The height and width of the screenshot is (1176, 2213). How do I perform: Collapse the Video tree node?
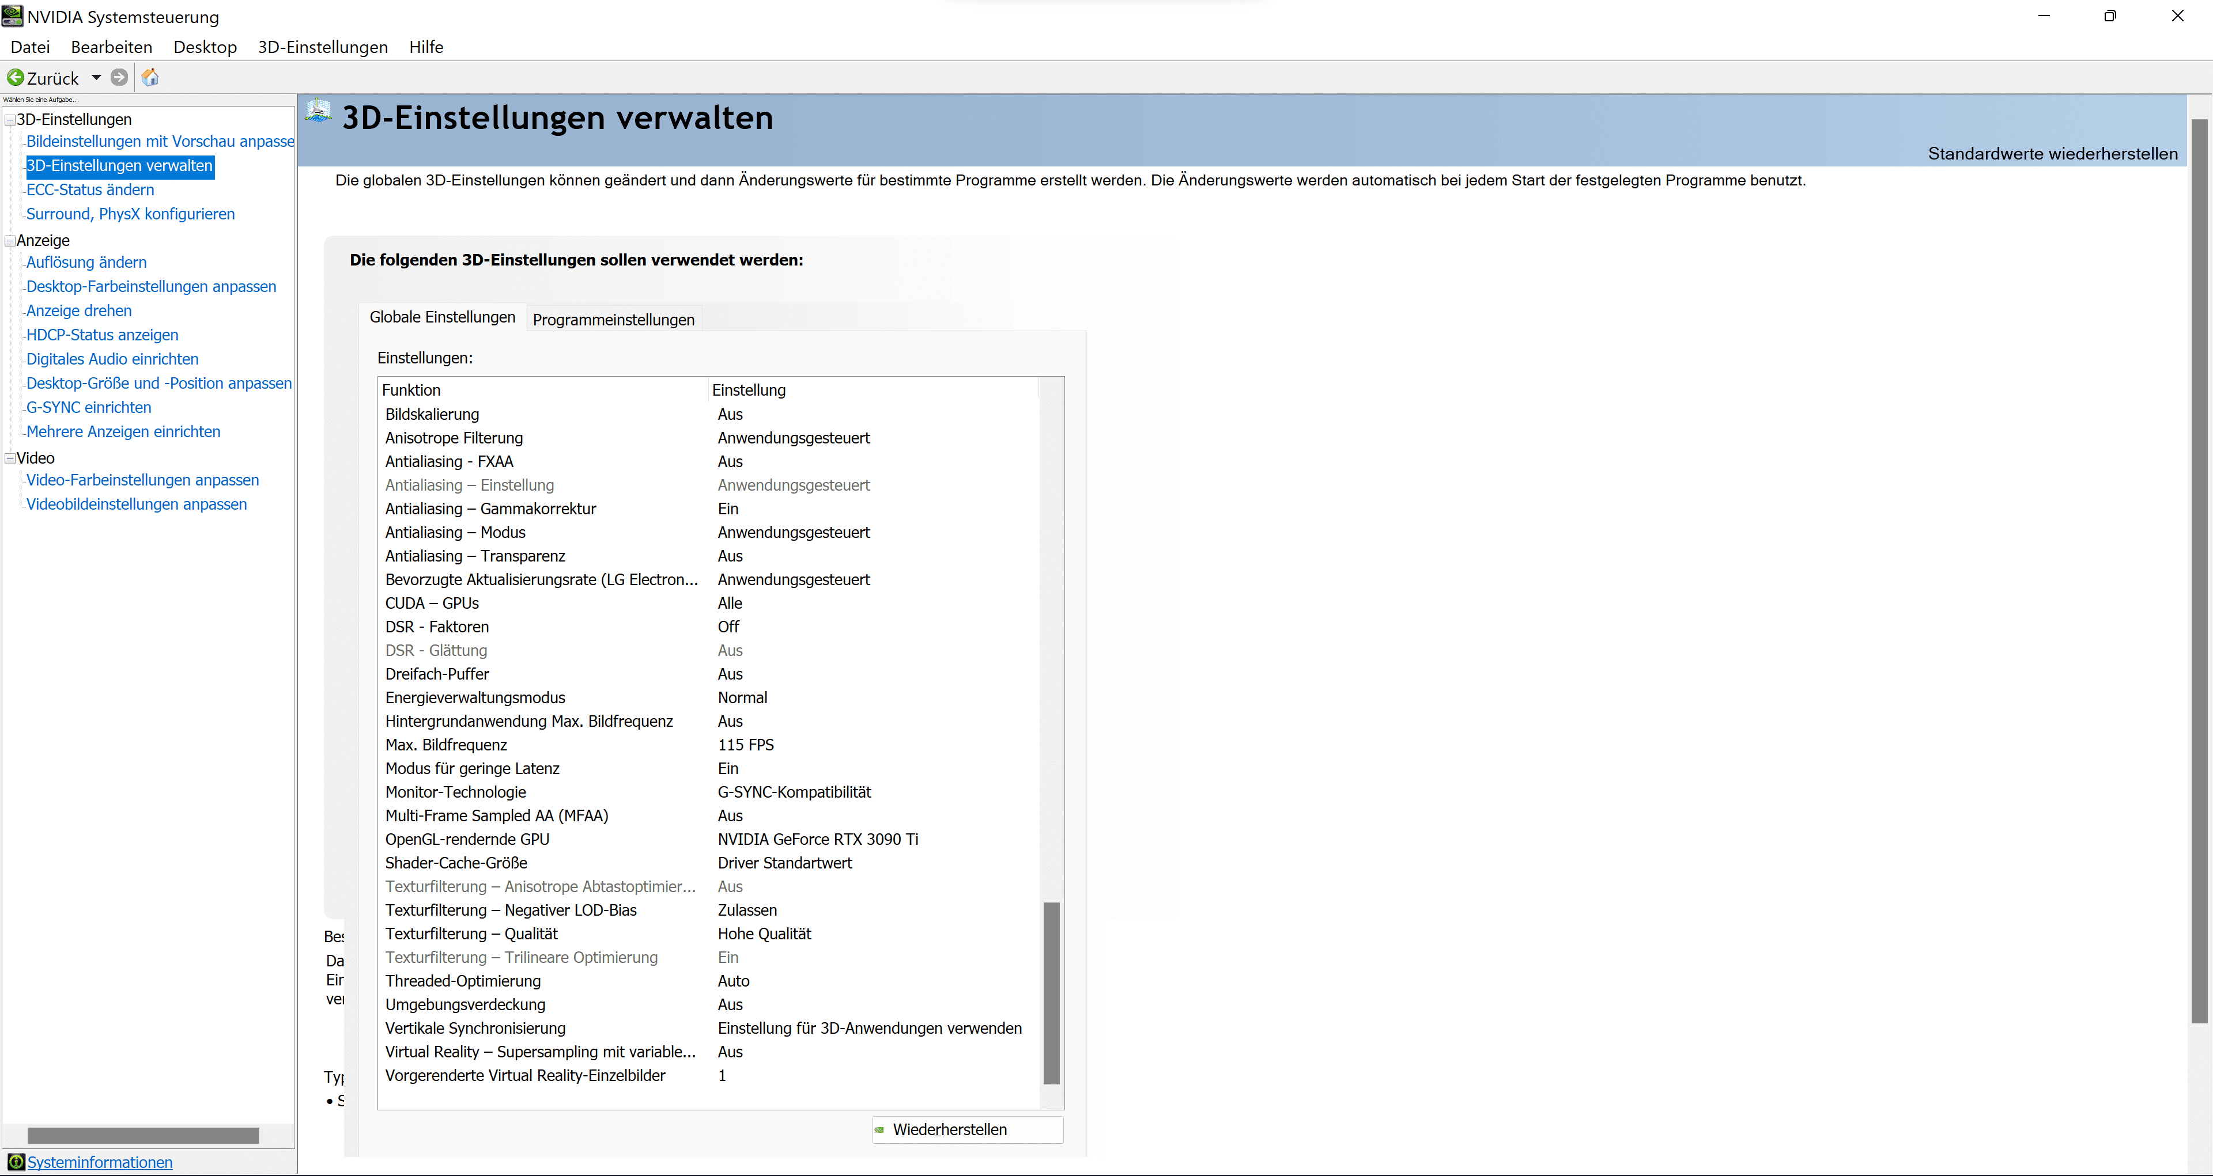[9, 458]
